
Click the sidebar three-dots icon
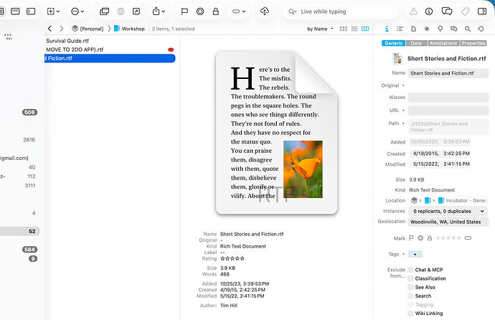(9, 37)
